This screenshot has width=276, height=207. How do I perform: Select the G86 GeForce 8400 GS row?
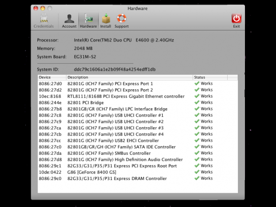(x=138, y=172)
